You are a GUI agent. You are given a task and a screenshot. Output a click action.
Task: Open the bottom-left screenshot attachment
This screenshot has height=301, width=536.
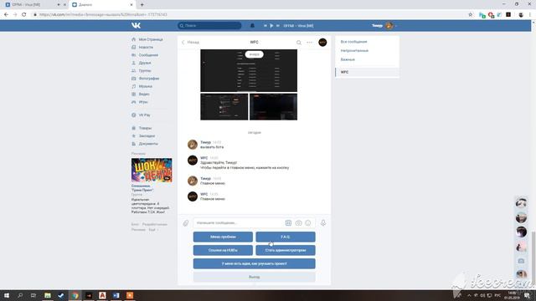224,107
